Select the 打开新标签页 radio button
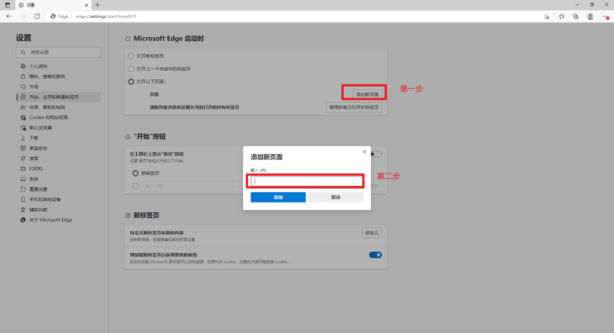Image resolution: width=614 pixels, height=333 pixels. pos(131,56)
